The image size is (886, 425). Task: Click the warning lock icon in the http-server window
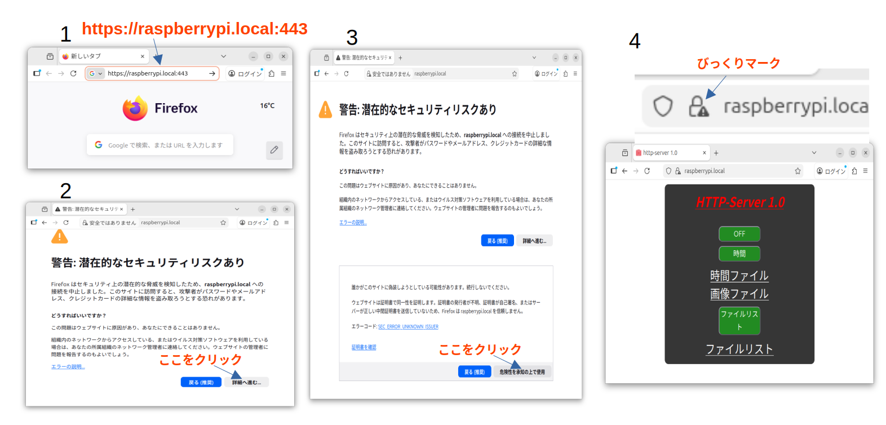click(678, 171)
